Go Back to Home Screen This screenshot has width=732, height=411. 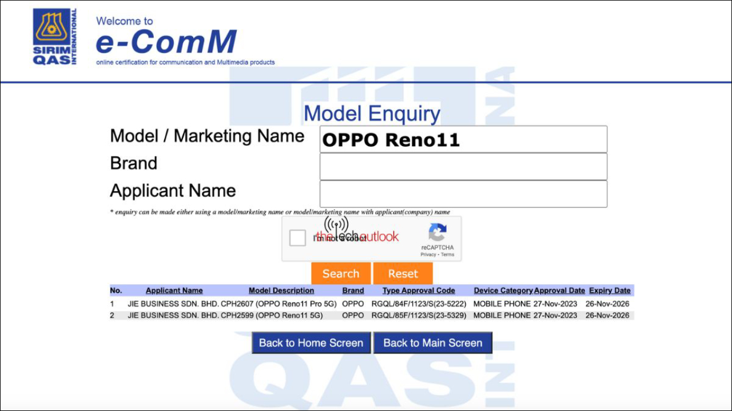311,343
